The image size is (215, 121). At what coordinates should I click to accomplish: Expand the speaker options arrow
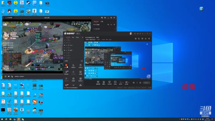[129, 82]
